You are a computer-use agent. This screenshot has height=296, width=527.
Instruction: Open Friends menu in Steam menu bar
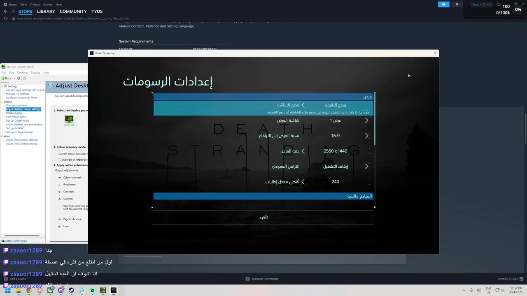(x=35, y=5)
